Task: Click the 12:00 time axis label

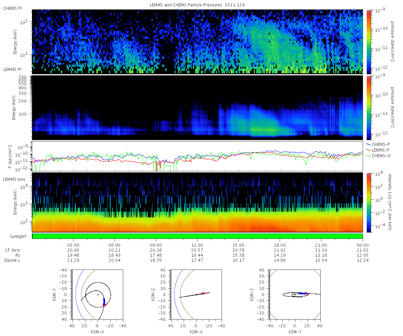Action: click(197, 245)
